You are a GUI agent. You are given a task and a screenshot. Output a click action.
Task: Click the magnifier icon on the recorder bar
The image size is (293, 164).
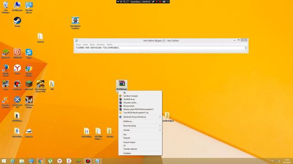tap(124, 2)
